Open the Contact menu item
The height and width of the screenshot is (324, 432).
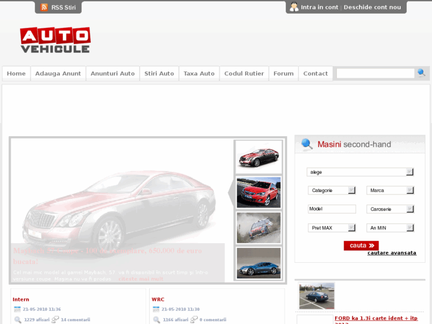point(316,73)
